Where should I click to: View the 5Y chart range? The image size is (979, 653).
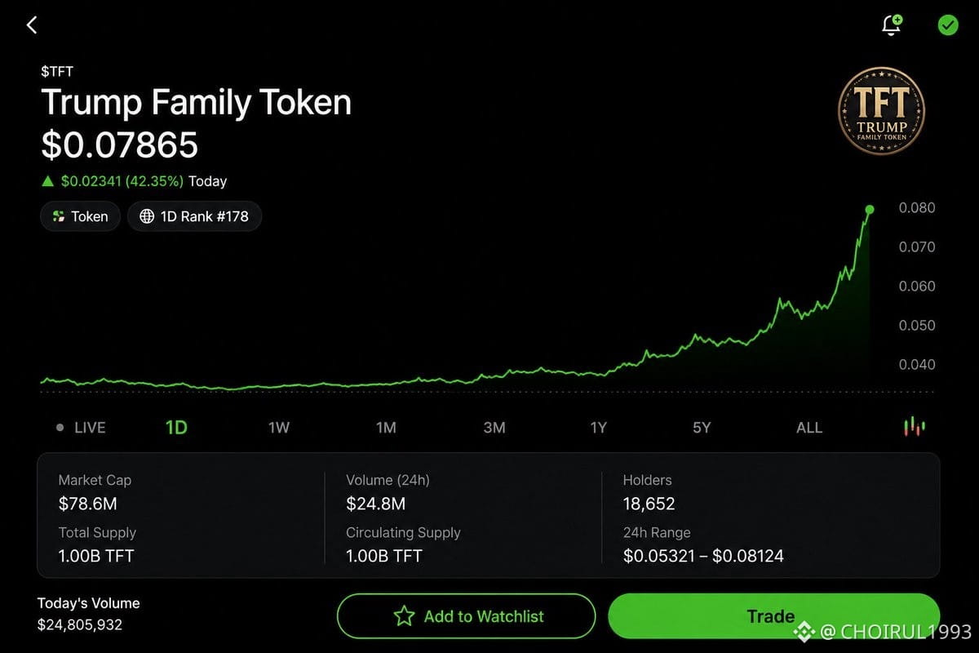tap(702, 428)
